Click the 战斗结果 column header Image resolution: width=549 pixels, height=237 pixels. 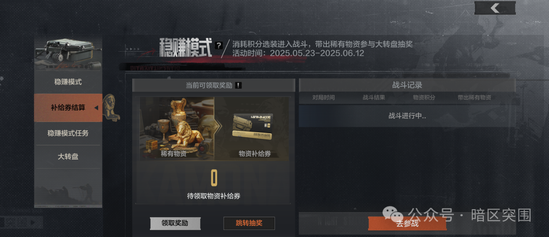coord(374,98)
